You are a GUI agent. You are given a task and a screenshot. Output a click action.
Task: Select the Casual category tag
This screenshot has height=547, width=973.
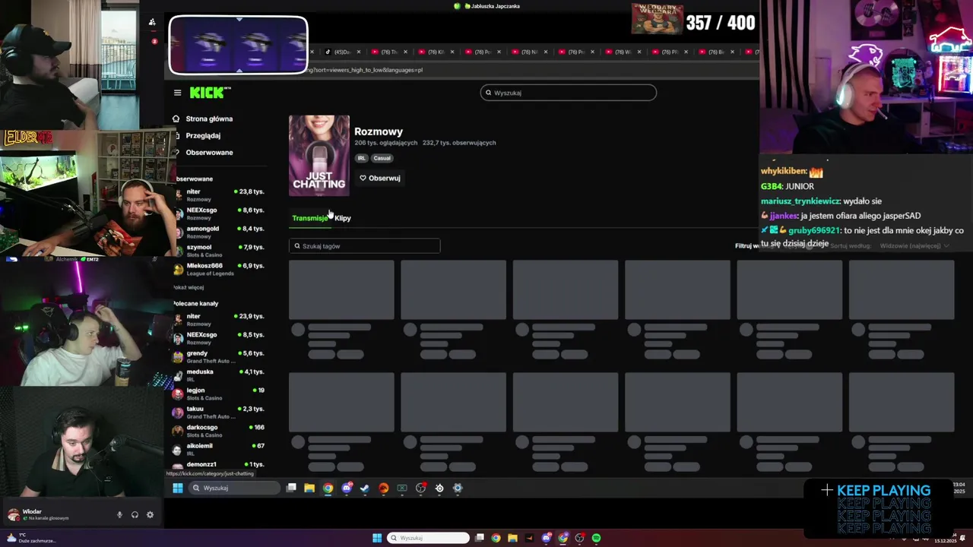click(382, 158)
